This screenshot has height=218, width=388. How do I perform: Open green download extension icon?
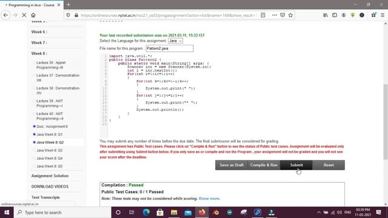353,15
